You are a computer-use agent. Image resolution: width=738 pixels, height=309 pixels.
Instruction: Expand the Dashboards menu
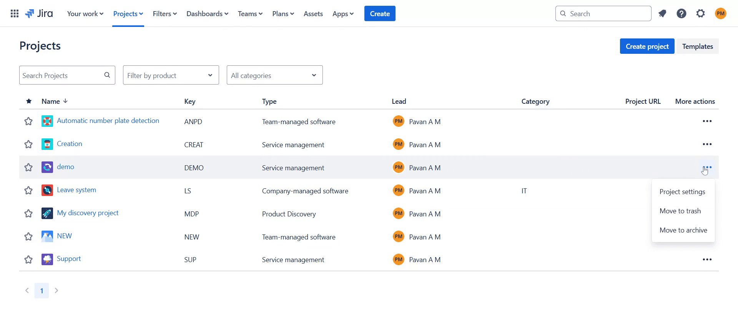click(207, 14)
